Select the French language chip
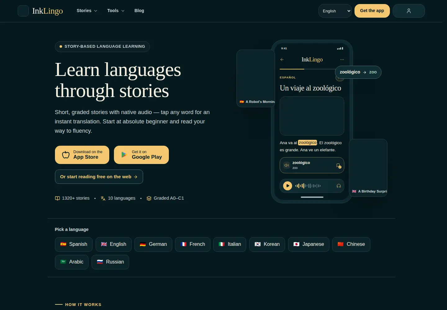The width and height of the screenshot is (447, 310). click(193, 244)
